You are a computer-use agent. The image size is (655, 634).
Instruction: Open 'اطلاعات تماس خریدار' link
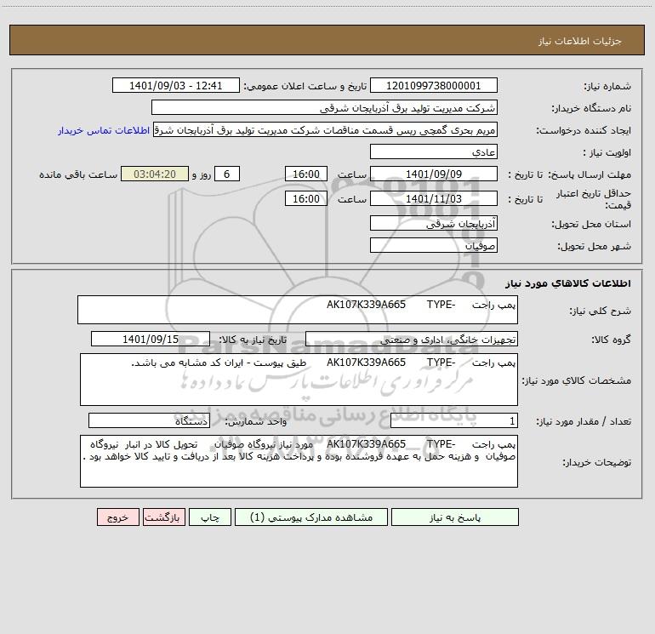click(104, 130)
